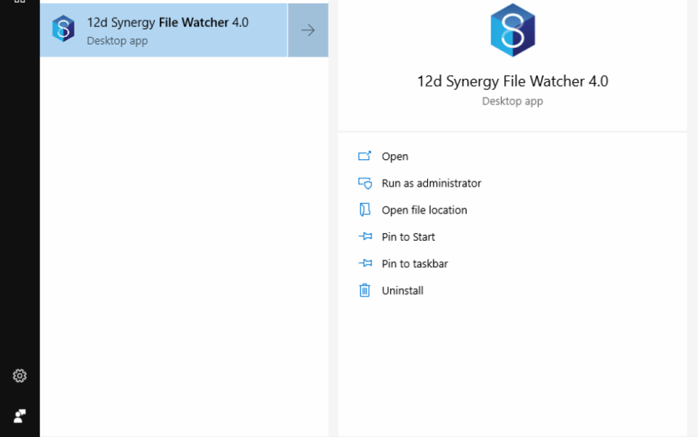
Task: Click the Pin to Start pin icon
Action: pyautogui.click(x=365, y=236)
